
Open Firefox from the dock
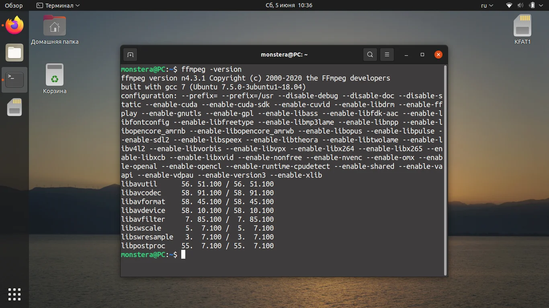click(x=14, y=25)
